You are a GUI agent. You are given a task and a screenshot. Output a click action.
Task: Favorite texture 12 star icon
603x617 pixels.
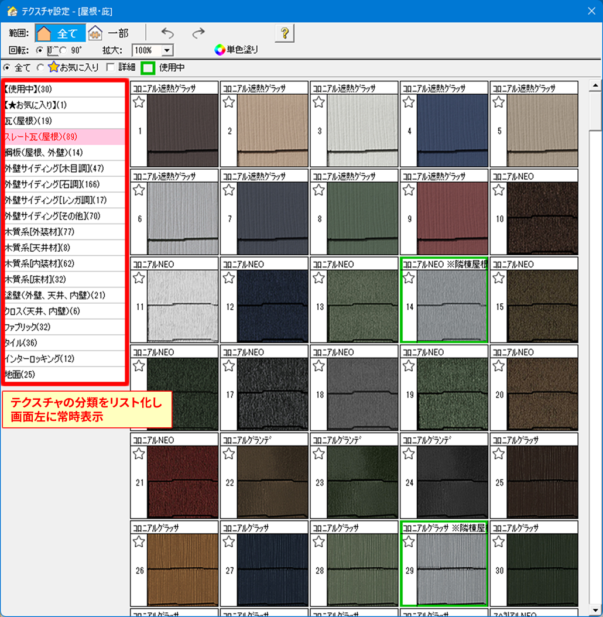point(229,279)
